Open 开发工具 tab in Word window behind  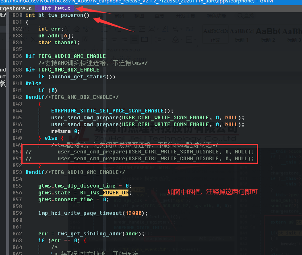186,16
